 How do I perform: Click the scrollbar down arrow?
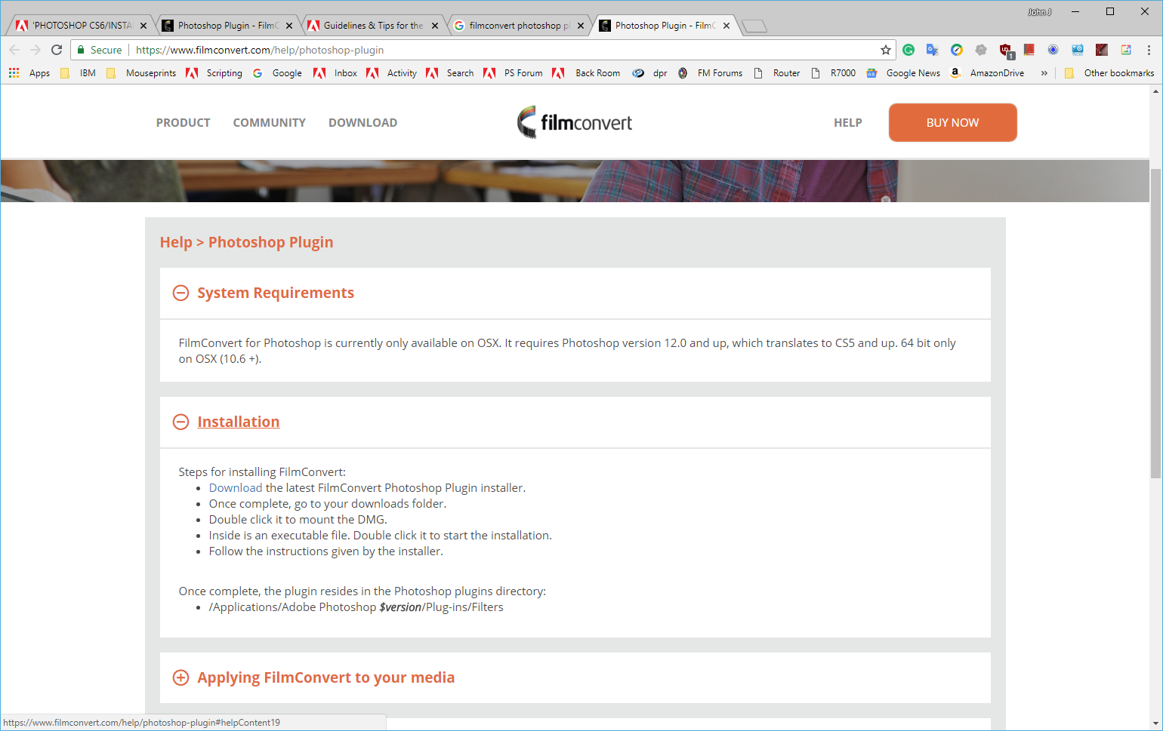tap(1155, 723)
